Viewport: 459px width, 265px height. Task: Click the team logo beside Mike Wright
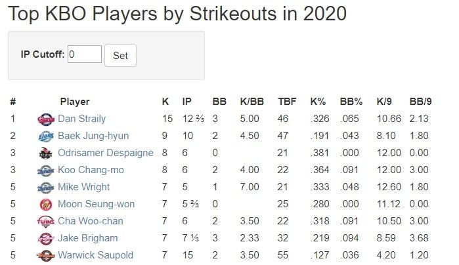[47, 188]
